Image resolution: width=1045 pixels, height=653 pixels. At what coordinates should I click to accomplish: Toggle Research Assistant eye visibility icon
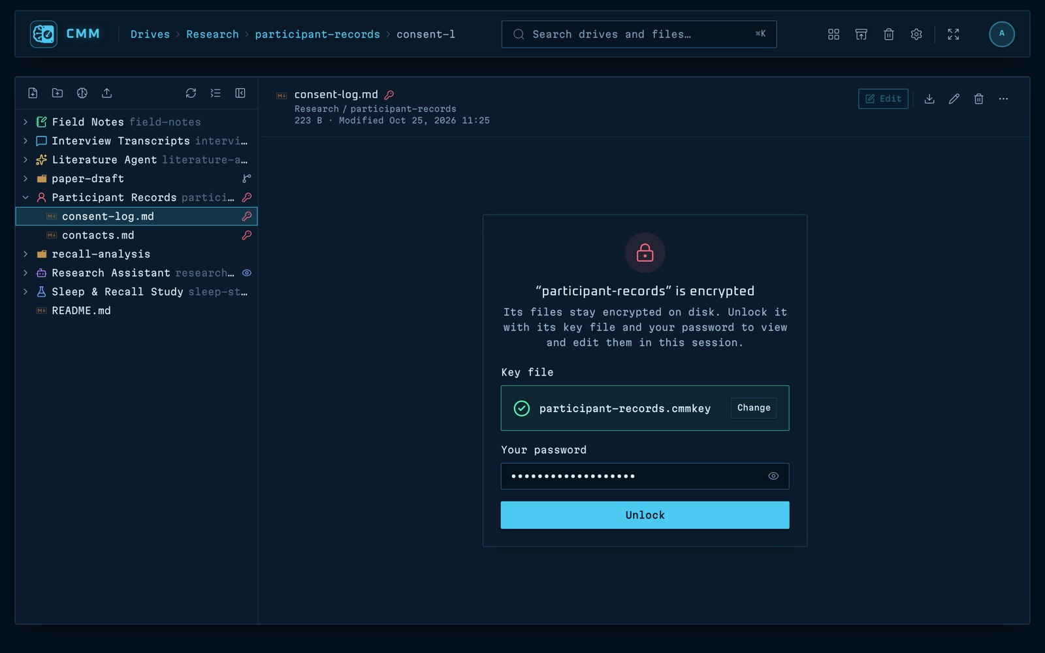(x=247, y=273)
